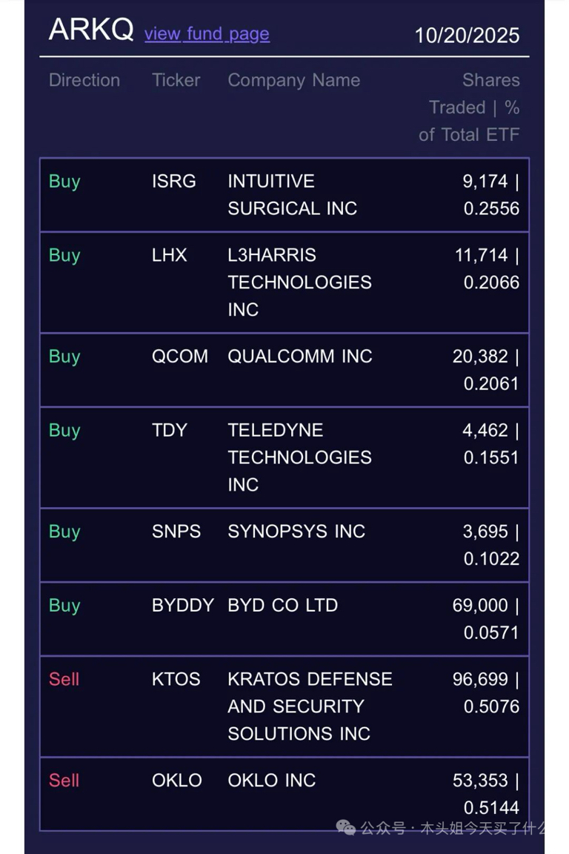This screenshot has height=854, width=569.
Task: Open the OKLO ticker
Action: [177, 780]
